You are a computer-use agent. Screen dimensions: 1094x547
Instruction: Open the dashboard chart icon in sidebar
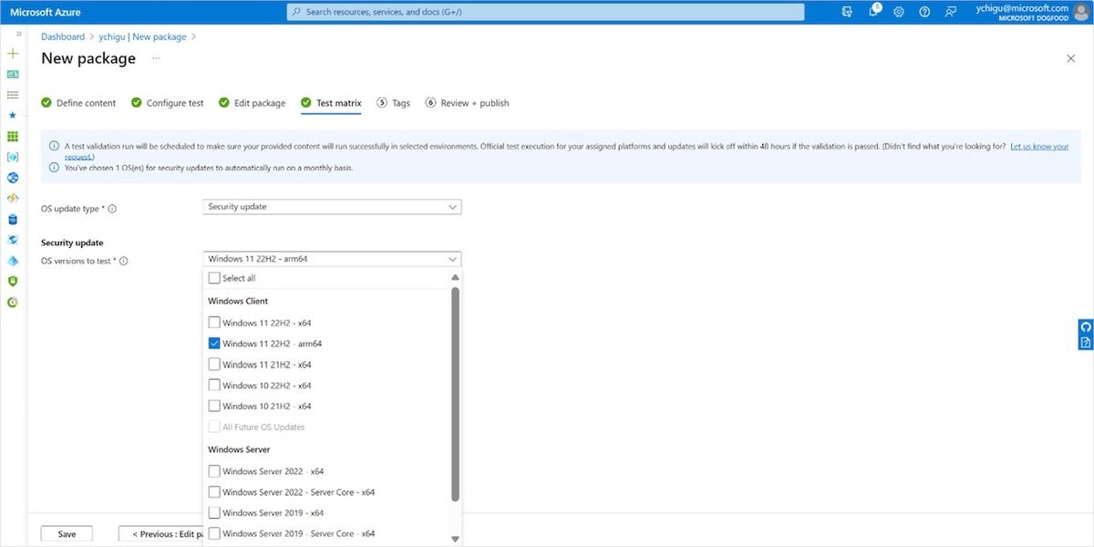(x=13, y=74)
